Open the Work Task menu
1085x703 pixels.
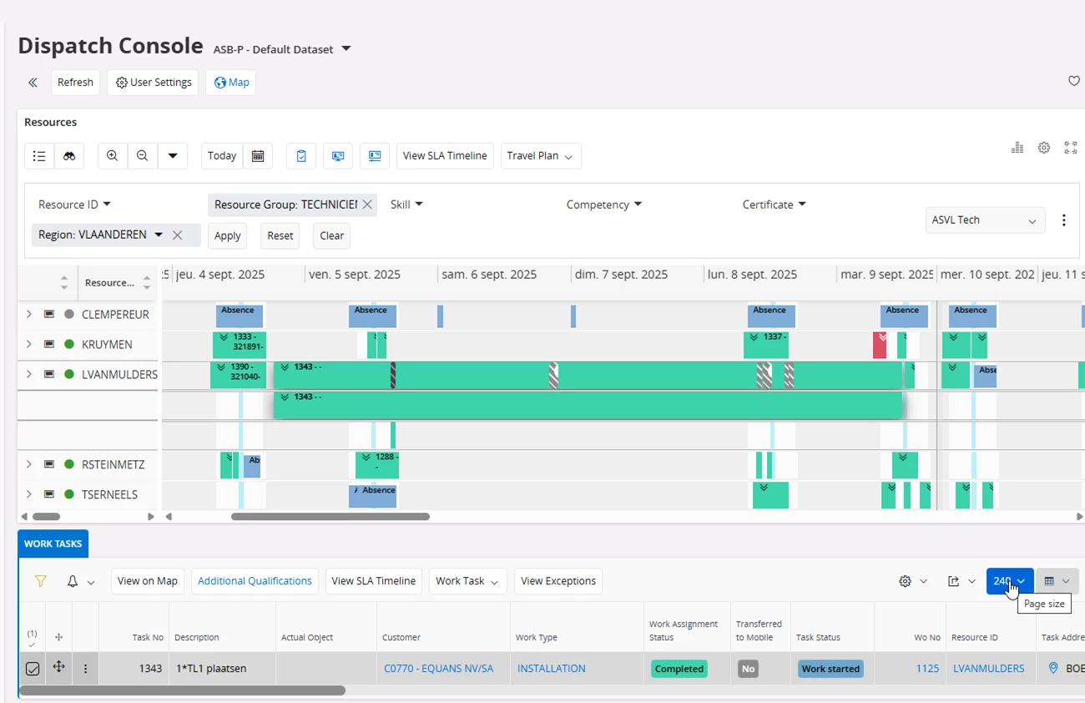pyautogui.click(x=467, y=581)
